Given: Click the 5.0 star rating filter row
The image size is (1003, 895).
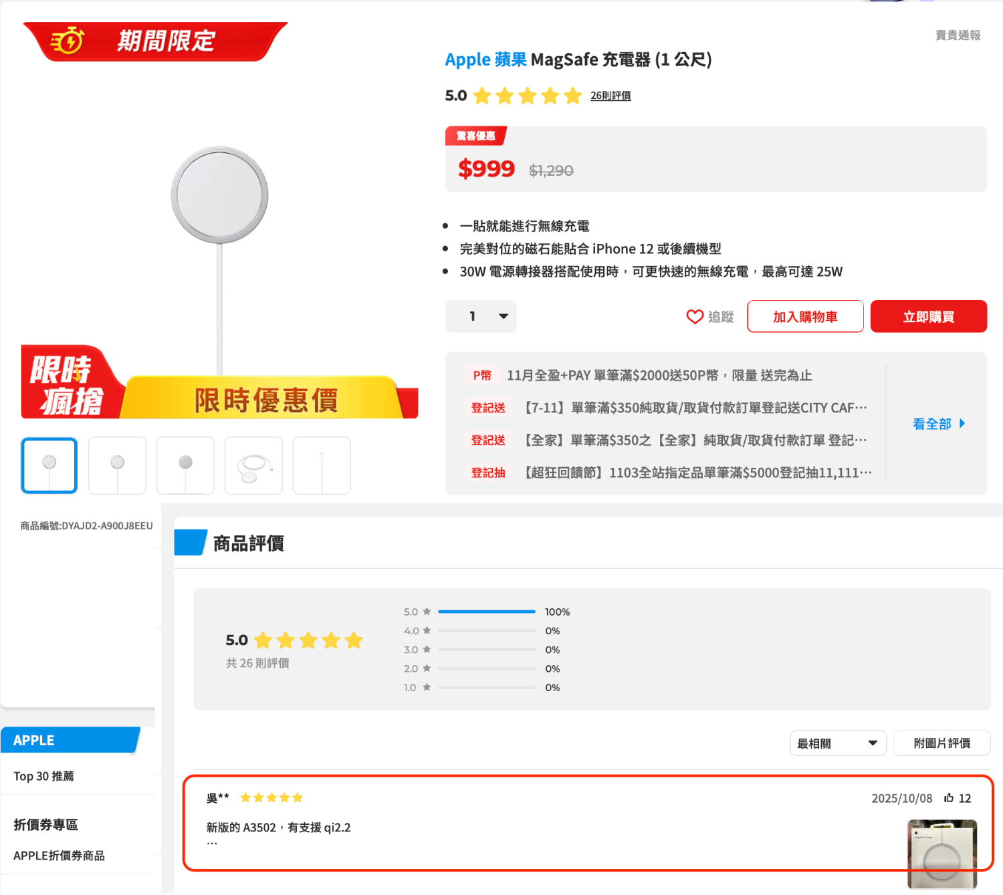Looking at the screenshot, I should pyautogui.click(x=417, y=612).
